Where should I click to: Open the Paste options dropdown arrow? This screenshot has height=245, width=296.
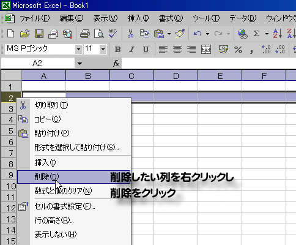click(x=169, y=34)
